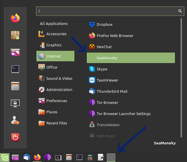The height and width of the screenshot is (162, 187).
Task: Open Thunderbird from the taskbar
Action: [x=27, y=157]
